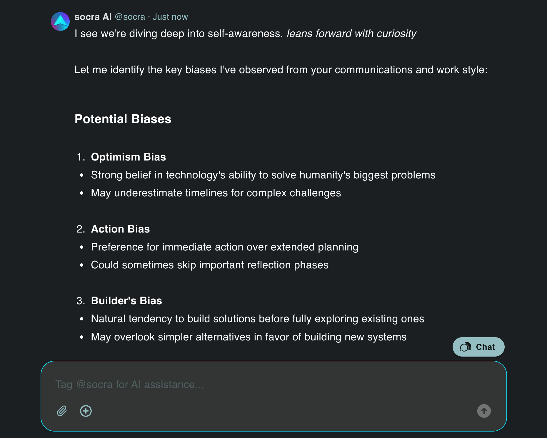The image size is (547, 438).
Task: Click the "May underestimate timelines" bullet
Action: [x=216, y=193]
